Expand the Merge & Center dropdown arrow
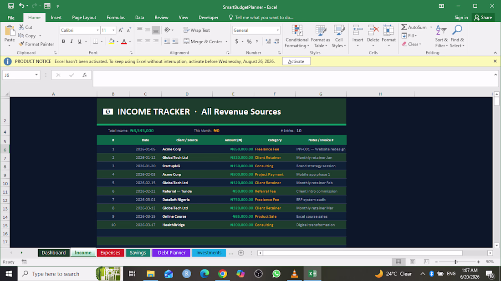 click(x=226, y=41)
